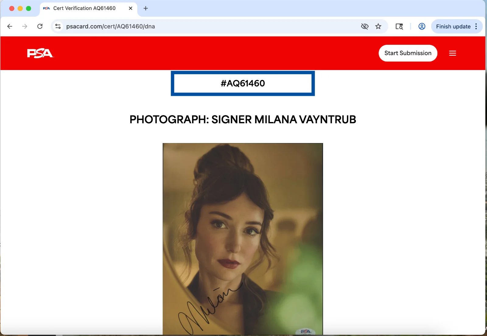Select the Cert Verification AQ61460 tab
Image resolution: width=487 pixels, height=336 pixels.
pos(88,9)
